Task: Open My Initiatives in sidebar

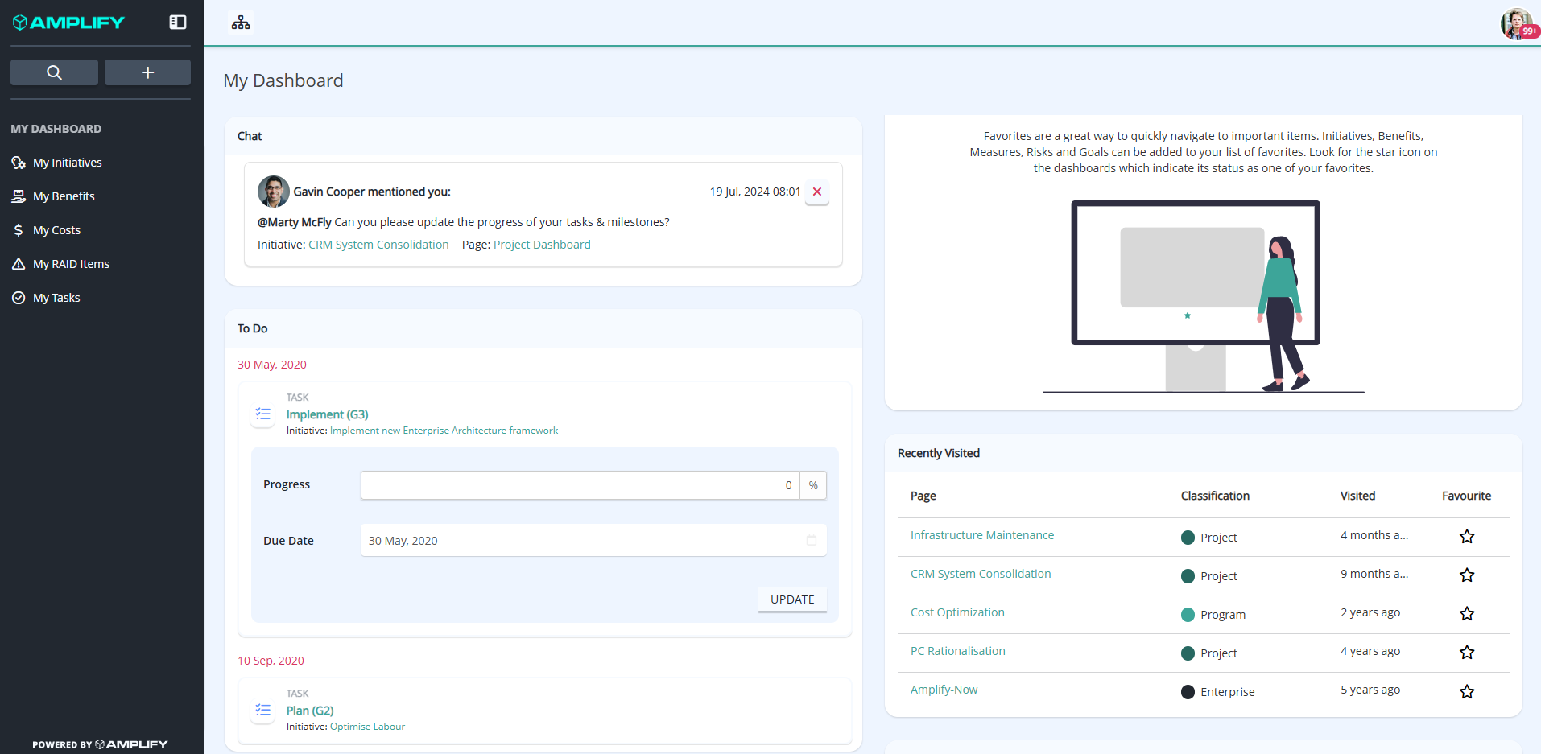Action: 68,163
